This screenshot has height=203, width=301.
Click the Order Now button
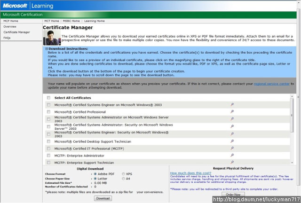pyautogui.click(x=233, y=194)
